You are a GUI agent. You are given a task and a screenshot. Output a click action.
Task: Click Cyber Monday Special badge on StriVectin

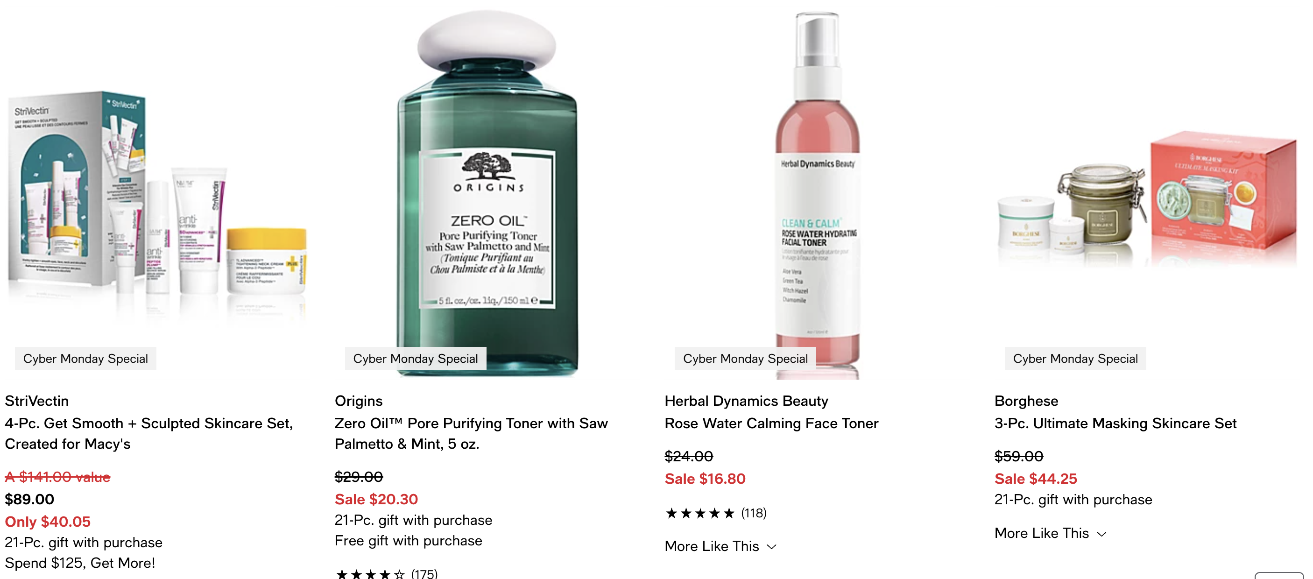pos(85,358)
